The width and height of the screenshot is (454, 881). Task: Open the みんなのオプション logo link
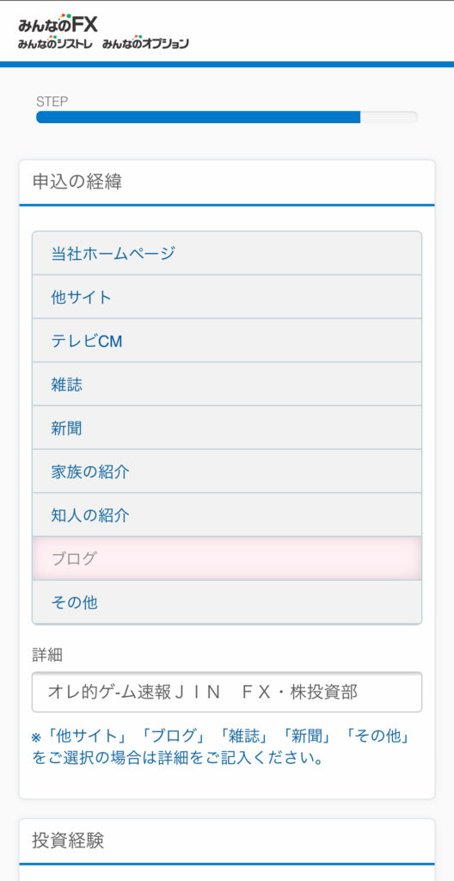point(145,43)
